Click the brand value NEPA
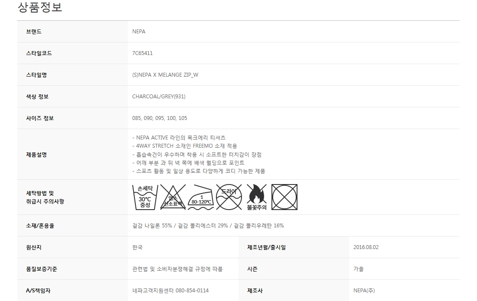 click(x=139, y=32)
